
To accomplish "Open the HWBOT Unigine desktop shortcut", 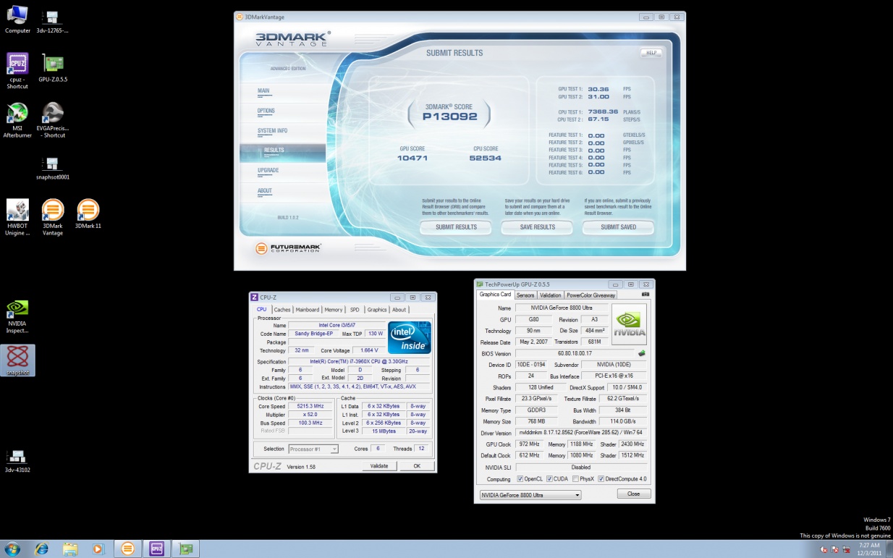I will (17, 211).
